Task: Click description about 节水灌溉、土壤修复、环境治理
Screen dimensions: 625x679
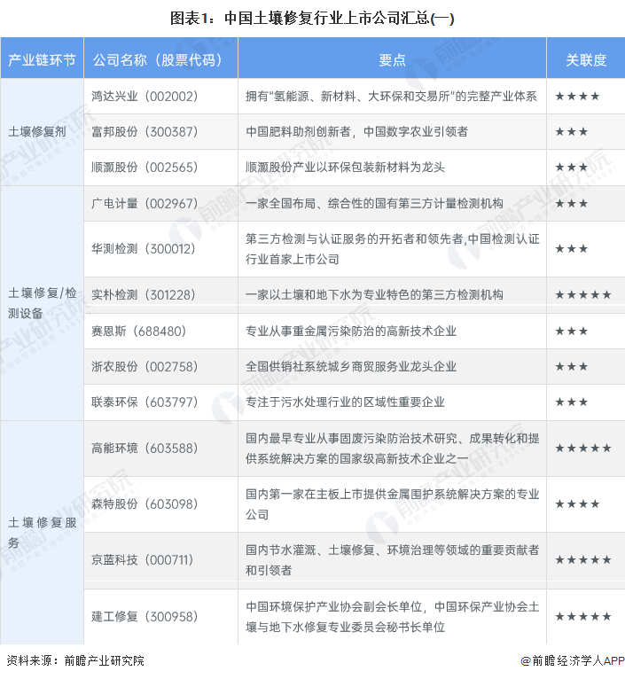Action: click(x=393, y=560)
